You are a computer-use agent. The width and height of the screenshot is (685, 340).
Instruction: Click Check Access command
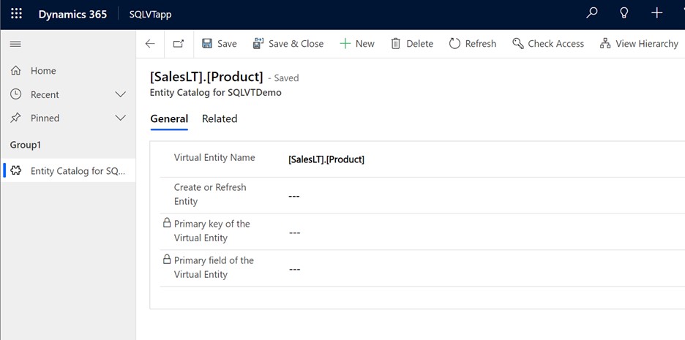pos(548,44)
